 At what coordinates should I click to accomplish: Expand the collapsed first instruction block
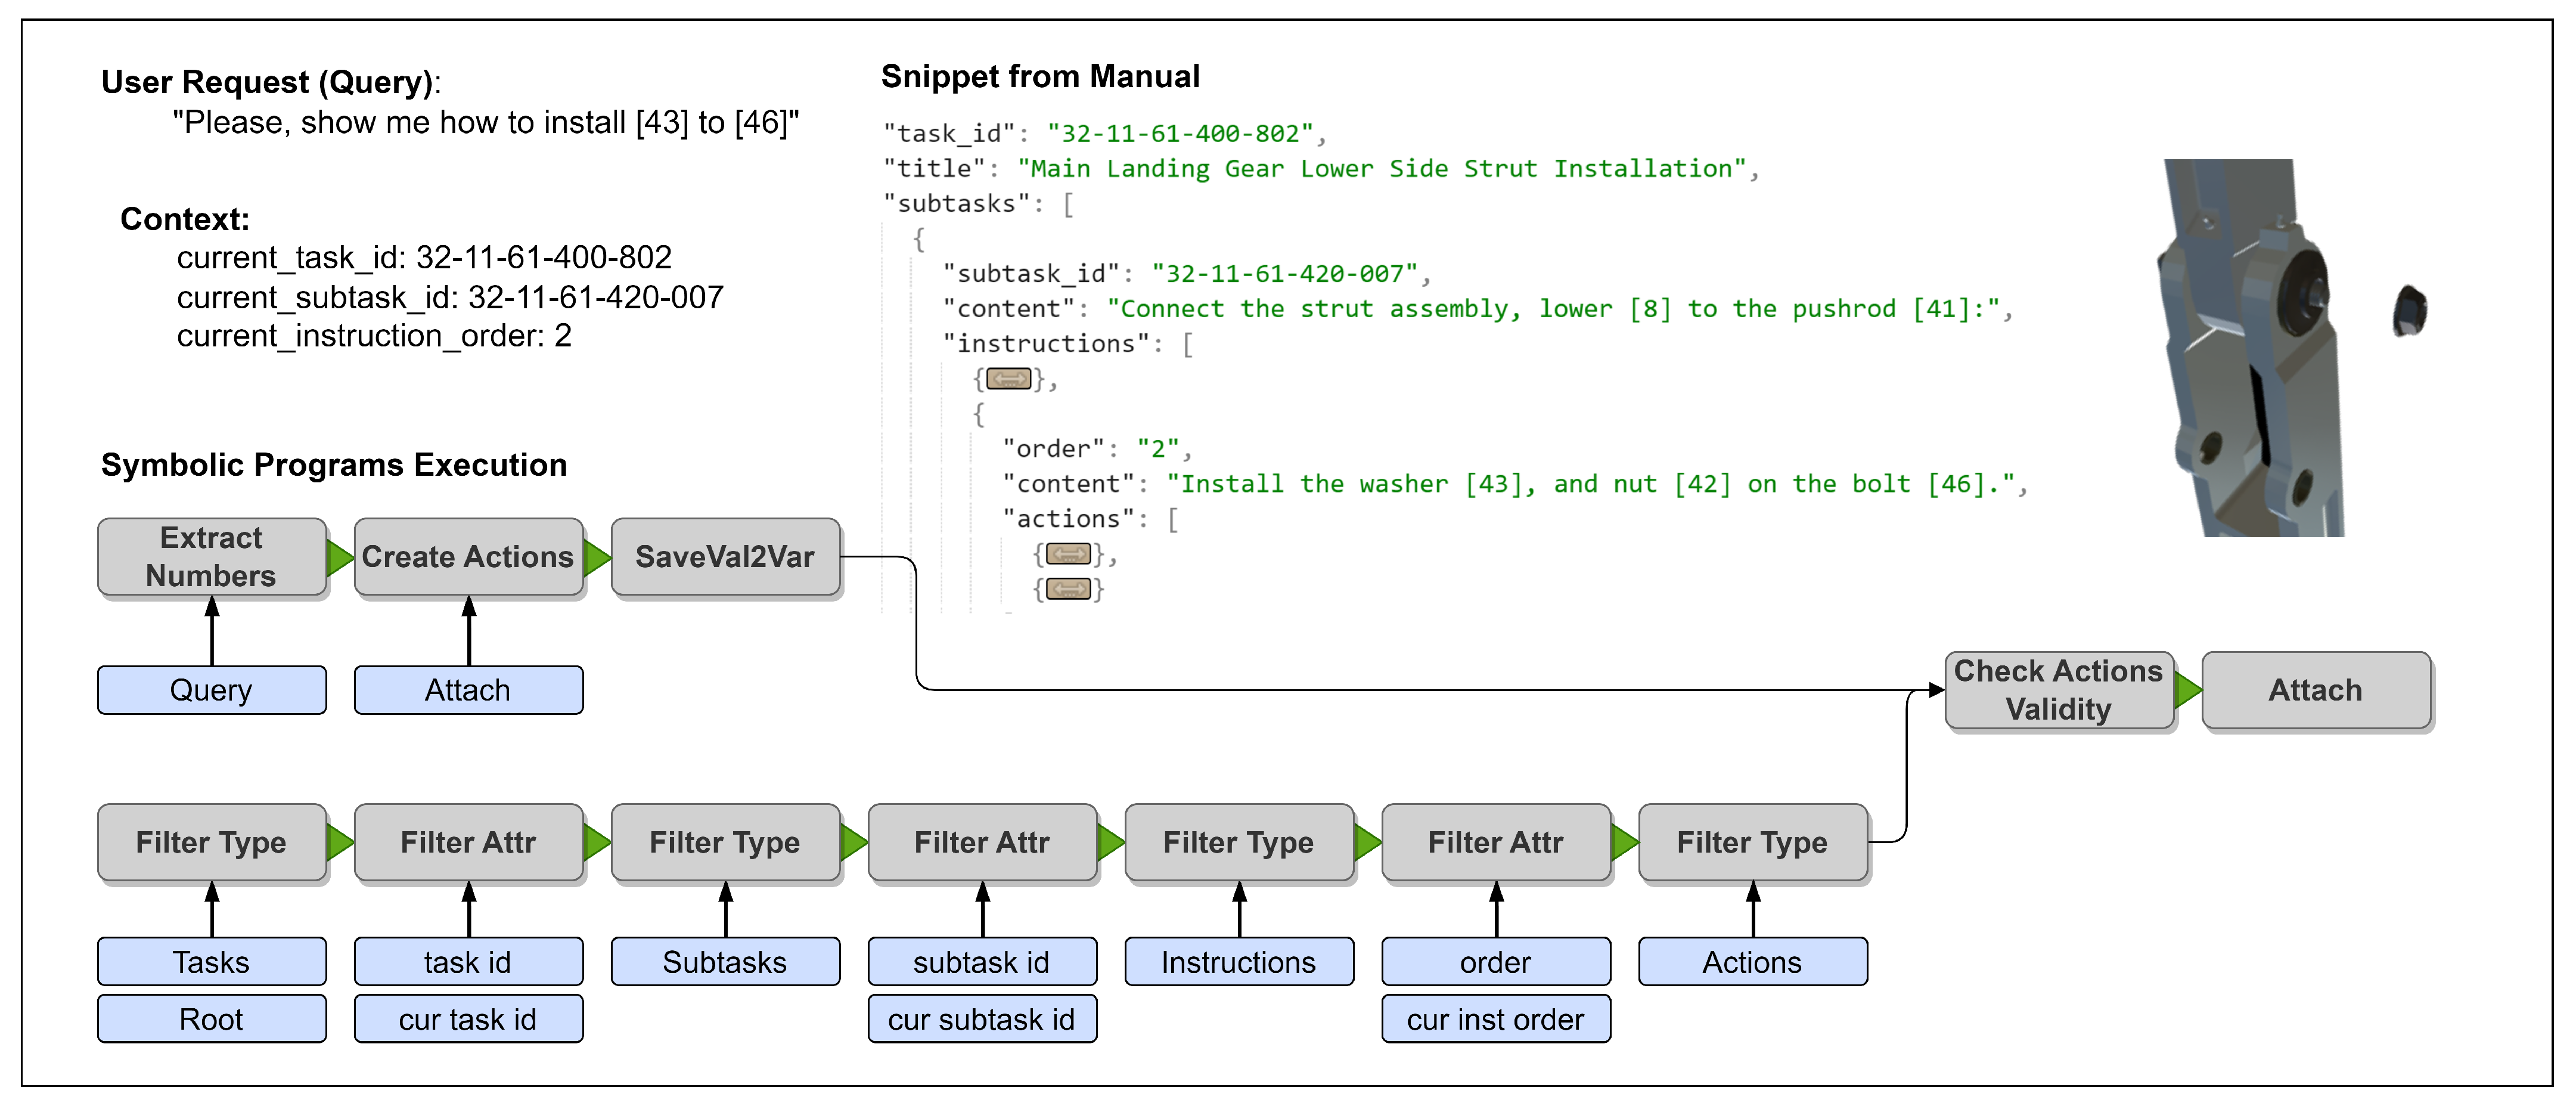point(1008,379)
